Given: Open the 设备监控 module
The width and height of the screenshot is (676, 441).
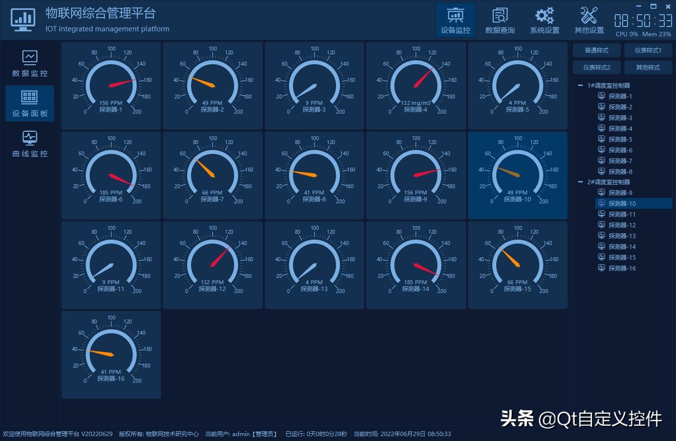Looking at the screenshot, I should [456, 20].
